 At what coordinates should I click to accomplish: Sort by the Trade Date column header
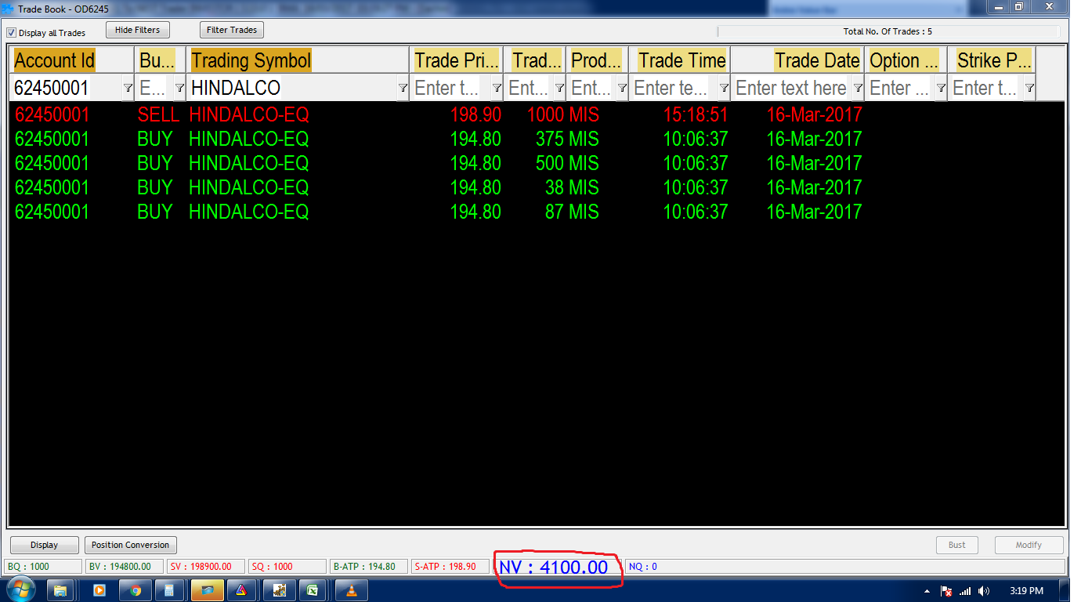pos(797,60)
